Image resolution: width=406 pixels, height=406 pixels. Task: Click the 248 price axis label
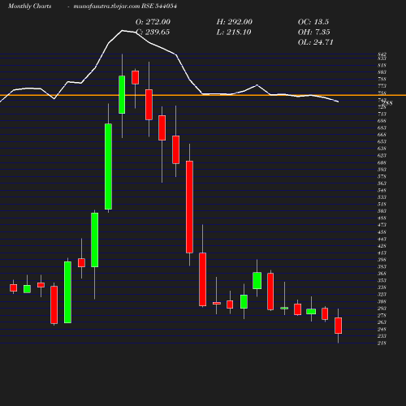click(x=382, y=329)
